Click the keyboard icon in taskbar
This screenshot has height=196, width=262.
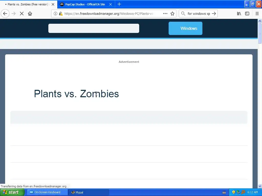coord(224,192)
